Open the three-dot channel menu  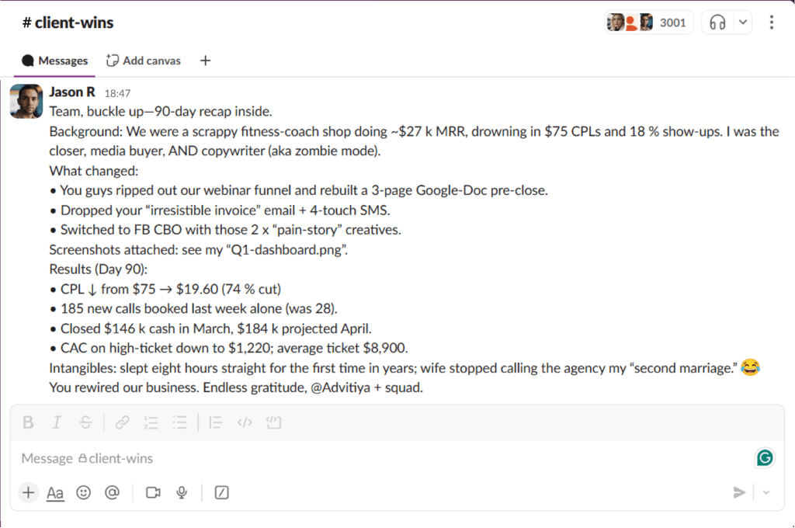point(771,23)
